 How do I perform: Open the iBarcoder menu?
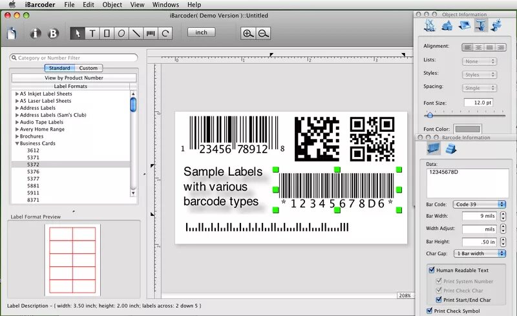pos(40,5)
